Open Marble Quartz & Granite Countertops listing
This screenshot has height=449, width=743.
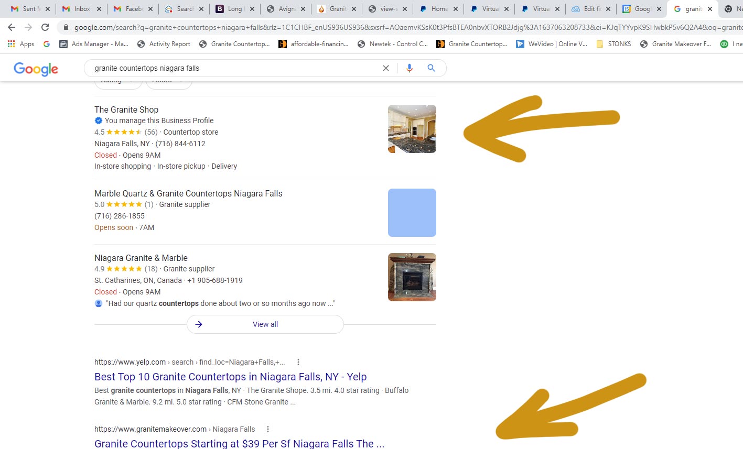(x=188, y=193)
